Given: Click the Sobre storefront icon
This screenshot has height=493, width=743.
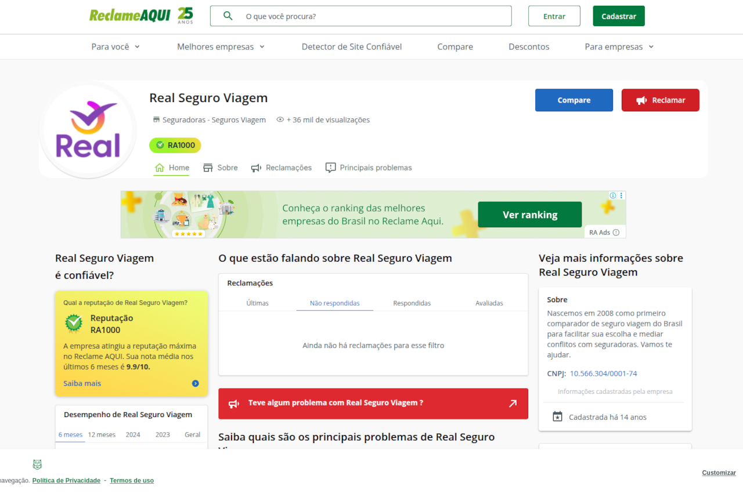Looking at the screenshot, I should pos(208,168).
